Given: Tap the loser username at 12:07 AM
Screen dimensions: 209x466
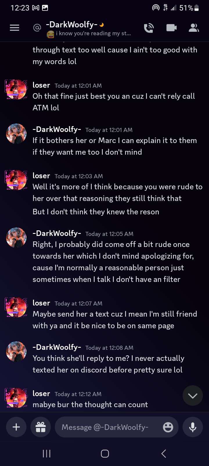Looking at the screenshot, I should pos(41,303).
